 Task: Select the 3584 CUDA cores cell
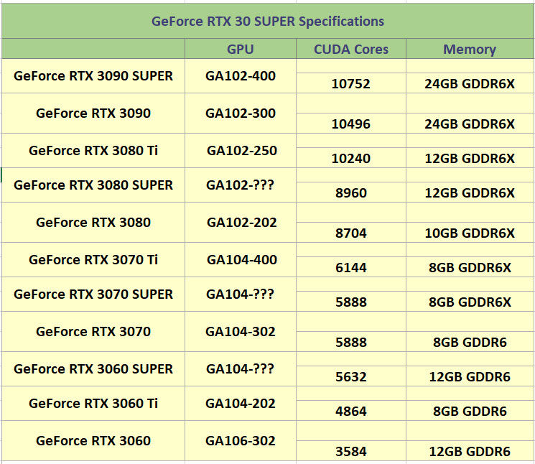tap(350, 451)
